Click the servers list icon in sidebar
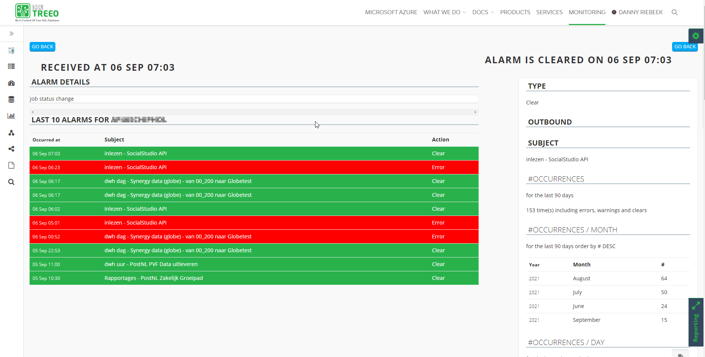The height and width of the screenshot is (357, 705). coord(11,66)
